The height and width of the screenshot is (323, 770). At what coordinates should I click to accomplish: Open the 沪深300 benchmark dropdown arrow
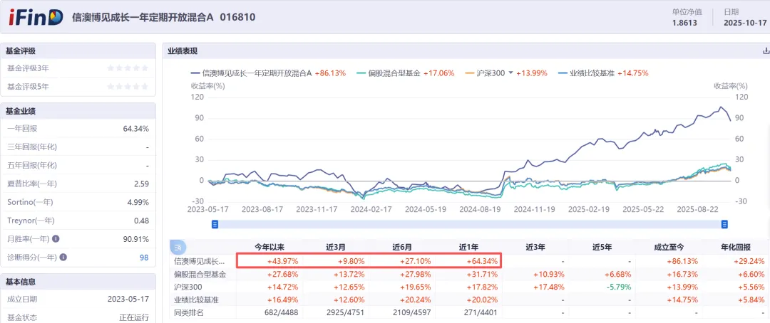pyautogui.click(x=510, y=73)
